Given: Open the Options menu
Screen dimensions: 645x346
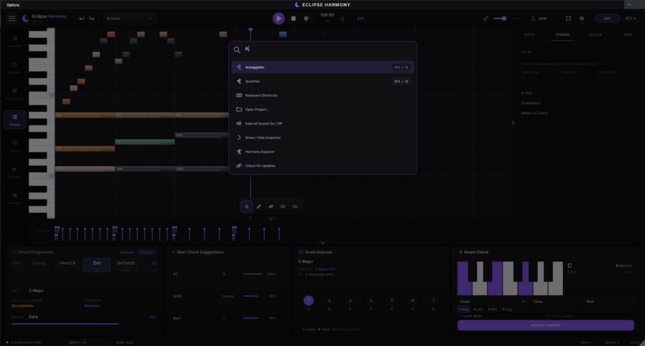Looking at the screenshot, I should tap(13, 5).
